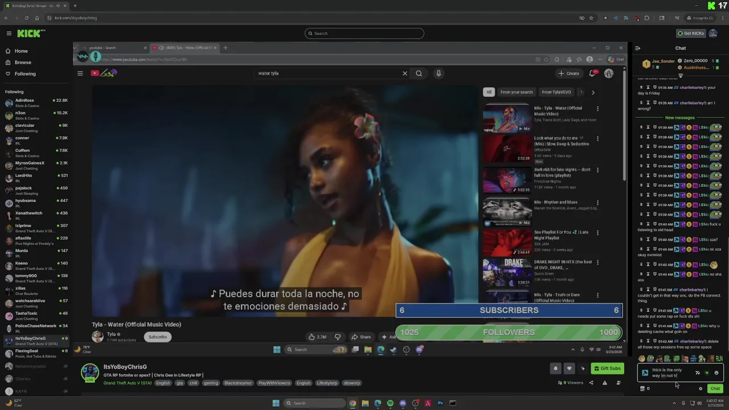Click Get KICKs button
Viewport: 729px width, 410px height.
[x=690, y=33]
